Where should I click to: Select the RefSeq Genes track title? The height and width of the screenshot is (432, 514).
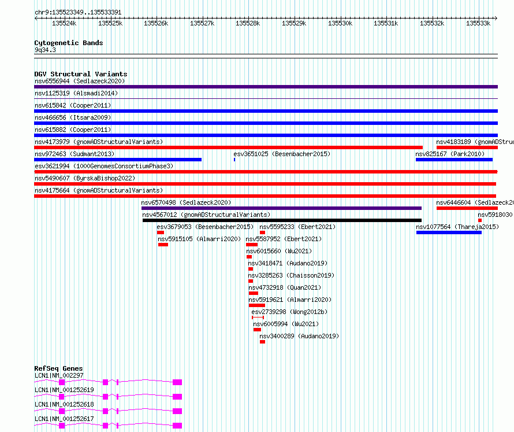click(58, 368)
